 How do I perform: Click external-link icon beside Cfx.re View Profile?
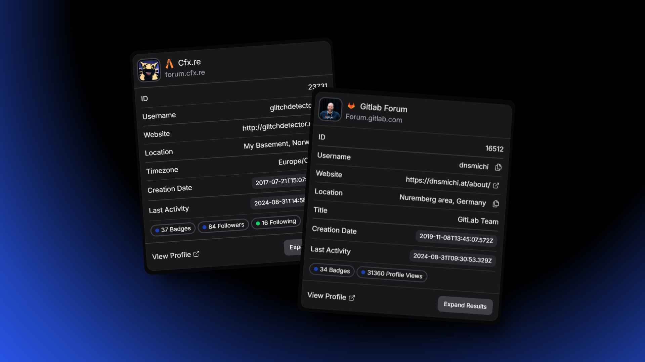196,254
